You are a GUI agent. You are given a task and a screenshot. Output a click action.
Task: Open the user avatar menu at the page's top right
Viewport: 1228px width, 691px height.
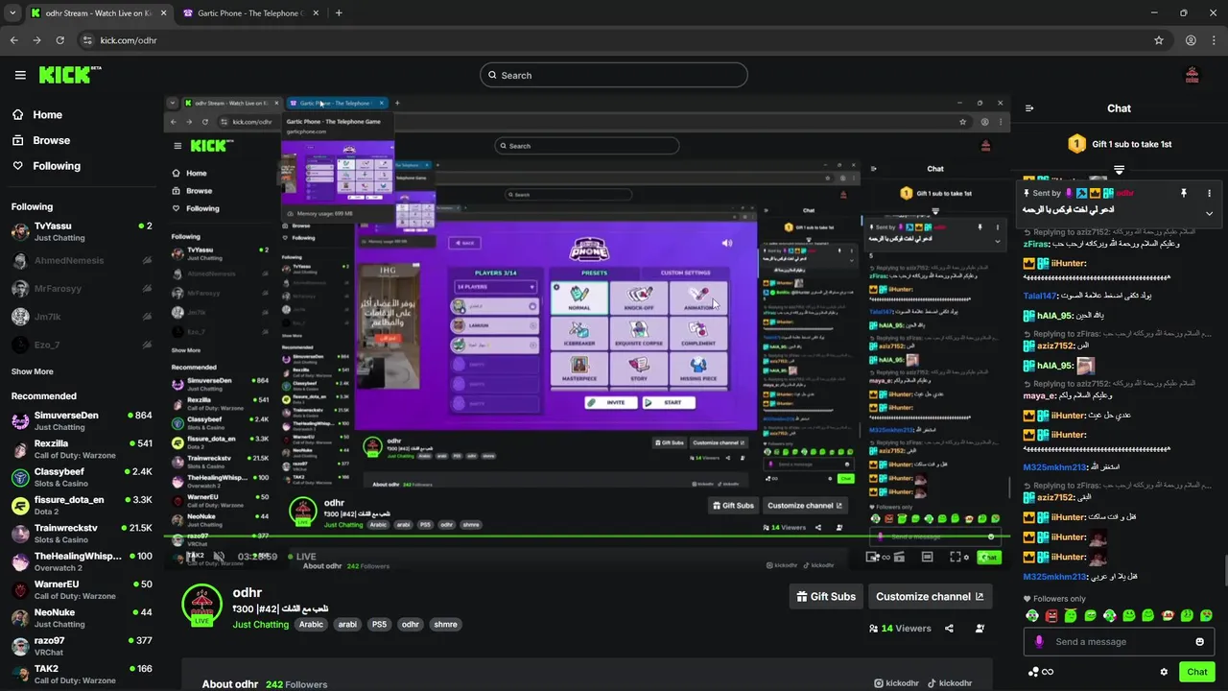(1193, 75)
